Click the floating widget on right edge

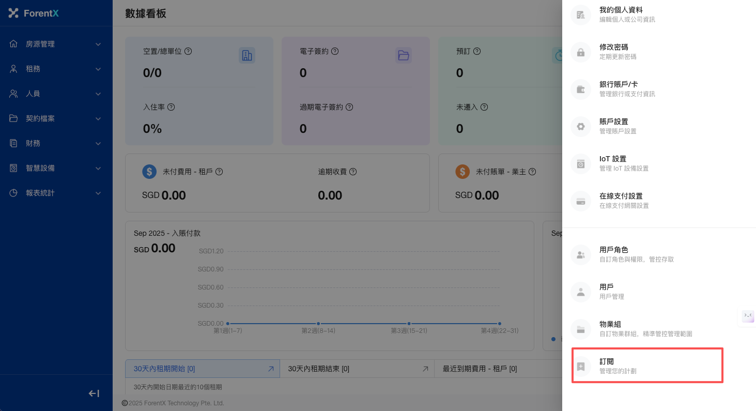[748, 316]
